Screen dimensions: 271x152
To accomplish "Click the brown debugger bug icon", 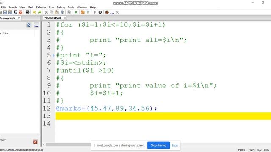I will point(107,12).
